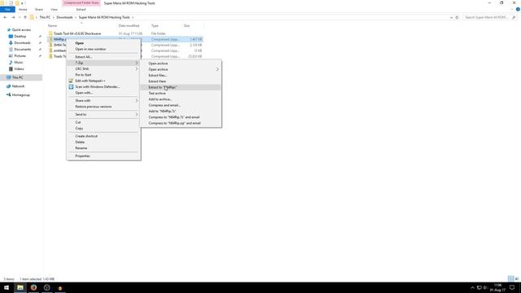Viewport: 521px width, 293px height.
Task: Open the Action Center notification icon
Action: [512, 287]
